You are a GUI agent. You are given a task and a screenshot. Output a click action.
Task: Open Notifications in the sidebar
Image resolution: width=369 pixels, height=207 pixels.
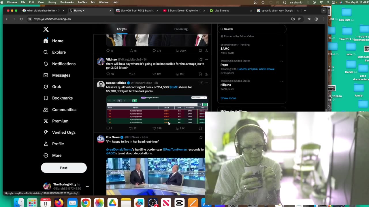point(59,64)
